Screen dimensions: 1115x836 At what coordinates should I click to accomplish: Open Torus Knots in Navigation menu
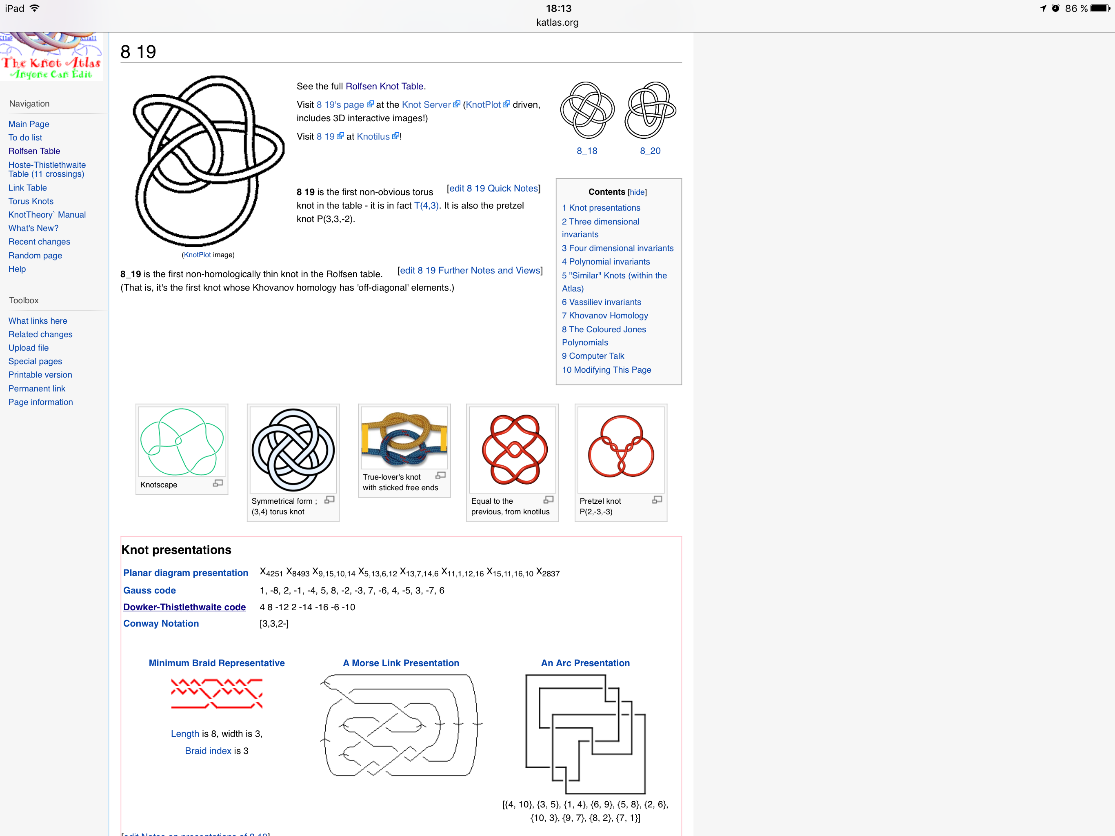pos(31,201)
